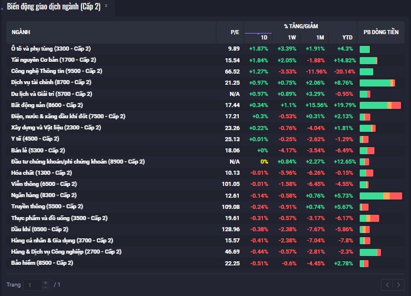Click the NGÀNH column header
411x296 pixels.
point(21,32)
